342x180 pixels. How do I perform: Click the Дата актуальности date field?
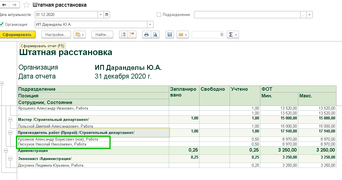point(66,14)
